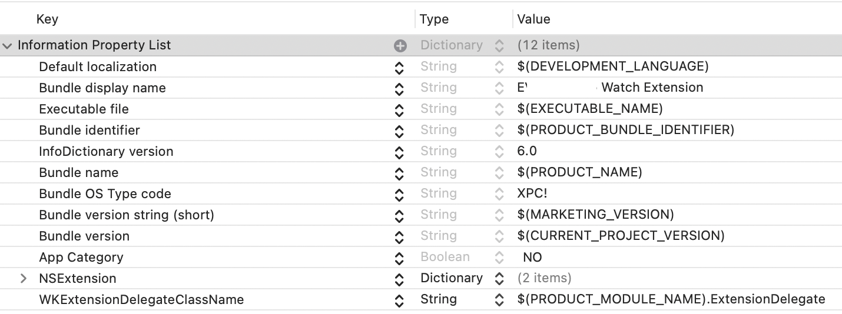Open key stepper for App Category
The width and height of the screenshot is (842, 314).
[x=399, y=258]
